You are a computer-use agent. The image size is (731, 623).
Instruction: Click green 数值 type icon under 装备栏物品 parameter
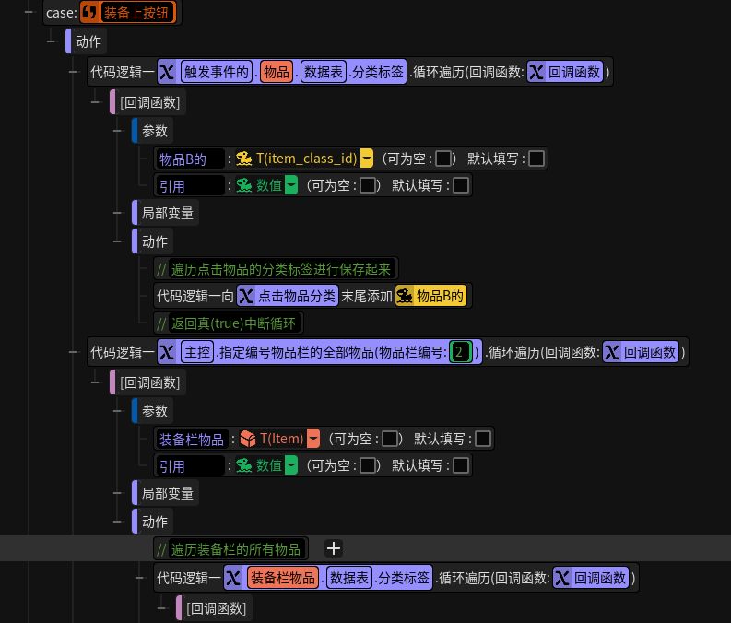coord(244,465)
